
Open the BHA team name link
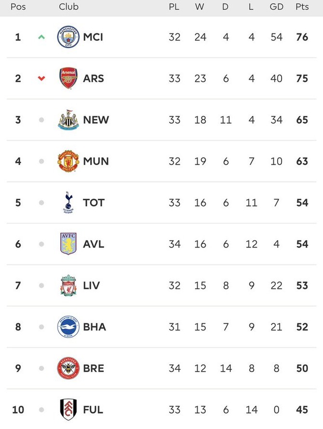[x=94, y=326]
